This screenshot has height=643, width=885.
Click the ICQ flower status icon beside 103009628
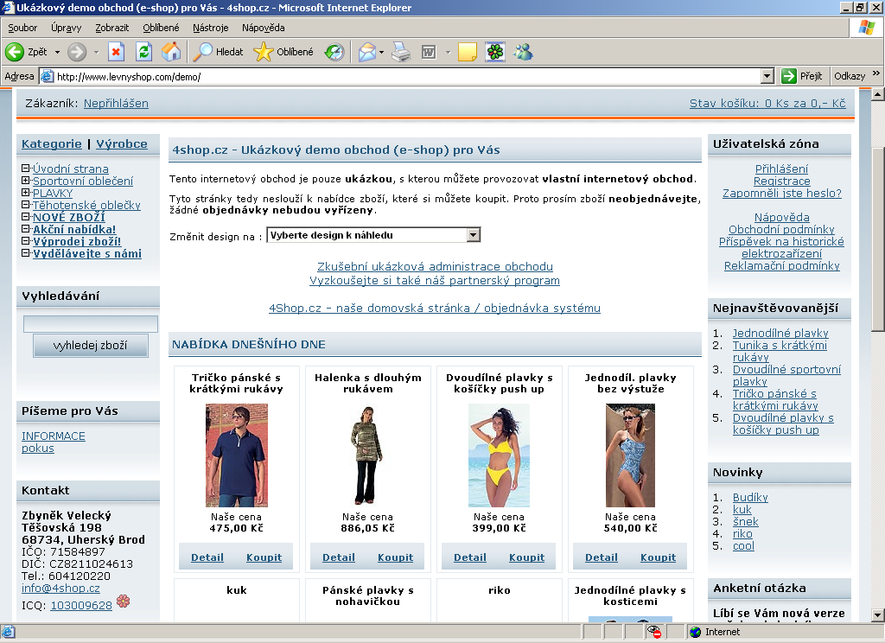tap(123, 602)
